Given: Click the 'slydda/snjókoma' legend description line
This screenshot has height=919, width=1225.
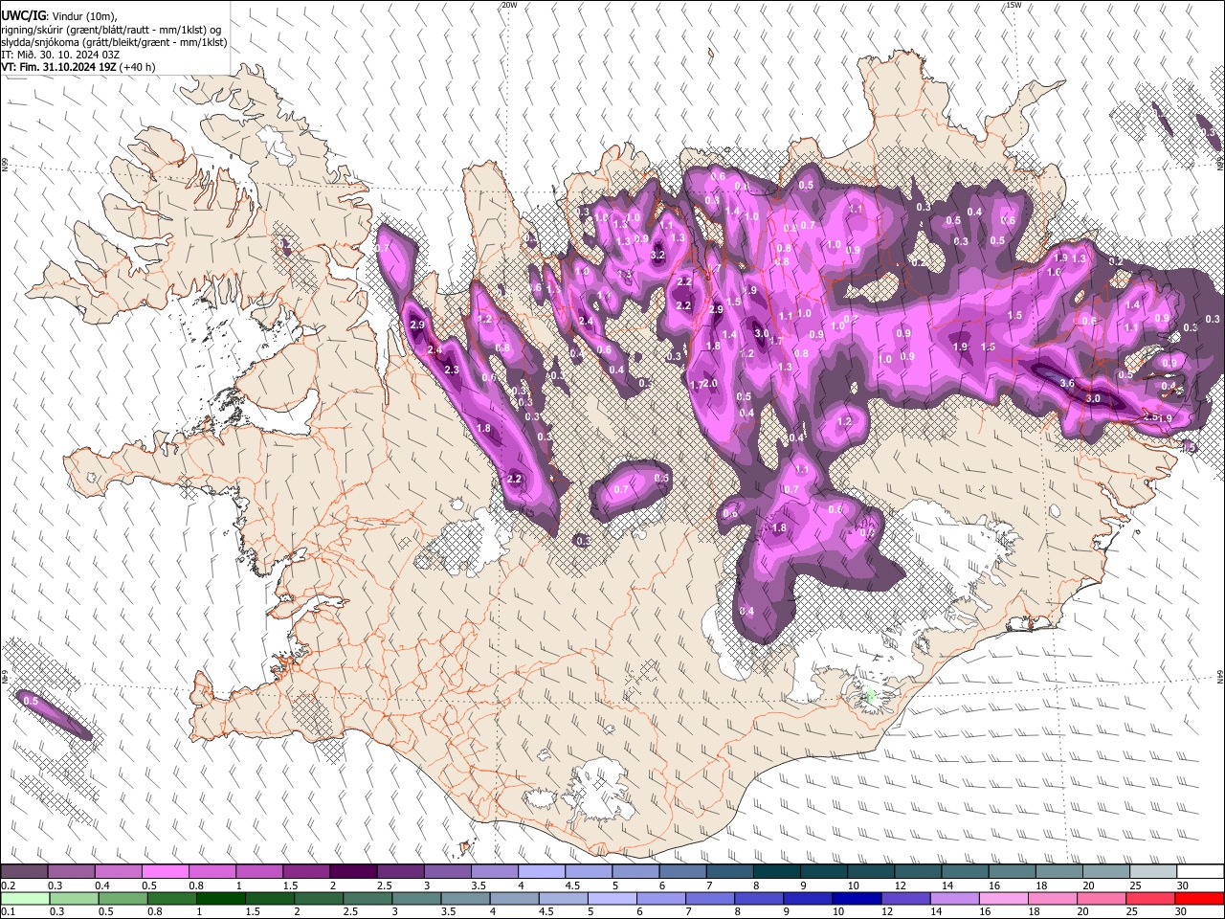Looking at the screenshot, I should point(114,42).
